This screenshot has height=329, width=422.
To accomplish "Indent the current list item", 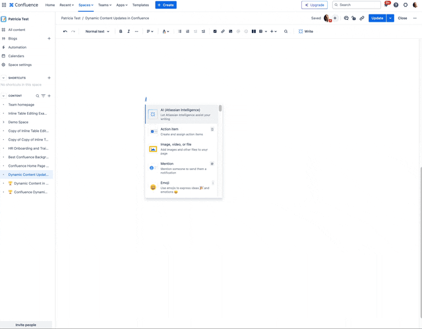I will click(203, 32).
